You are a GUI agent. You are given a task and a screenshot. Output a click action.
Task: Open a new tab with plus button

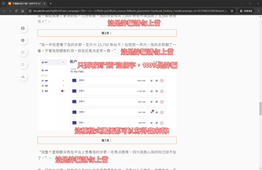[x=51, y=4]
